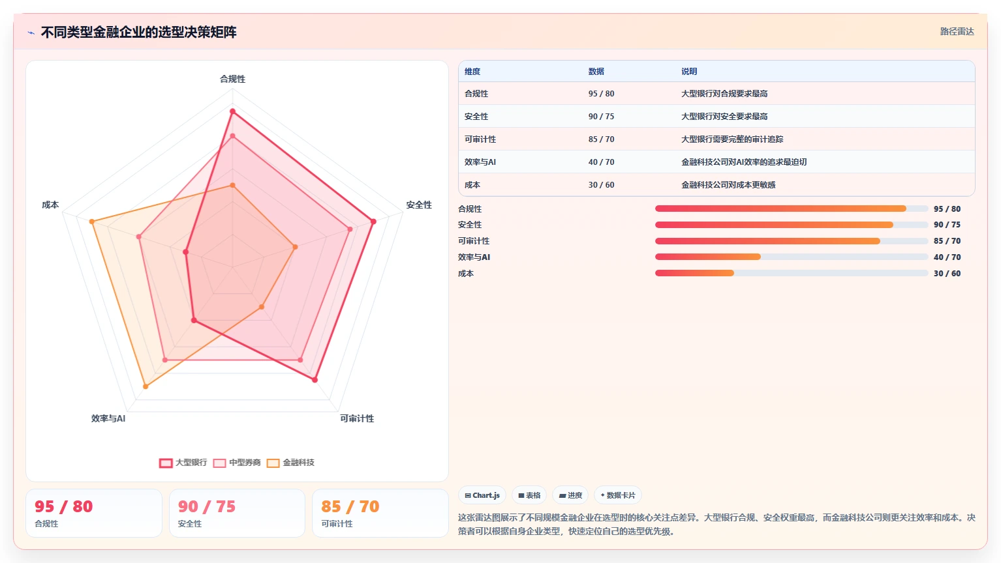Click the 说明 column header
The width and height of the screenshot is (1001, 563).
689,72
